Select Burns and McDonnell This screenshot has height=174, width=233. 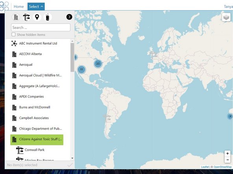click(35, 107)
